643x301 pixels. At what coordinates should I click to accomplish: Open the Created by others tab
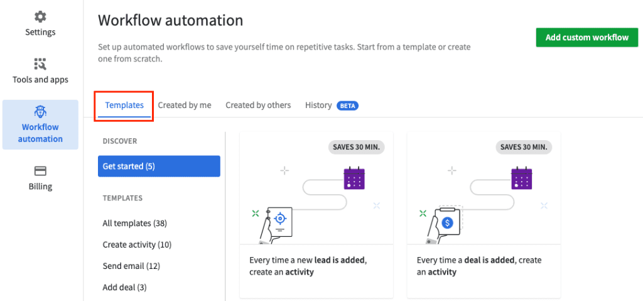[x=258, y=105]
